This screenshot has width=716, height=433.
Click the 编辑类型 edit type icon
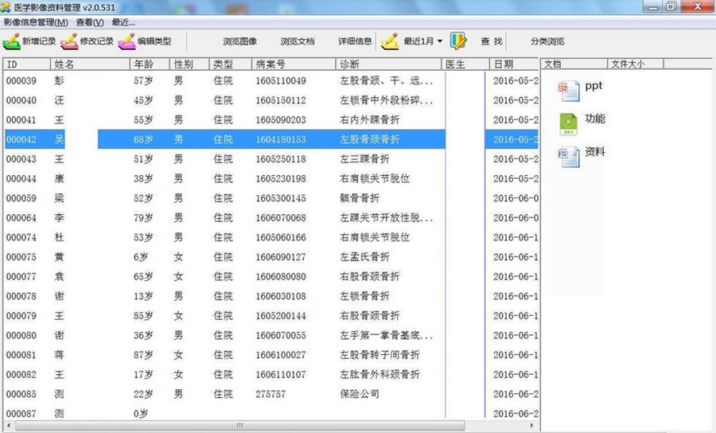[126, 41]
